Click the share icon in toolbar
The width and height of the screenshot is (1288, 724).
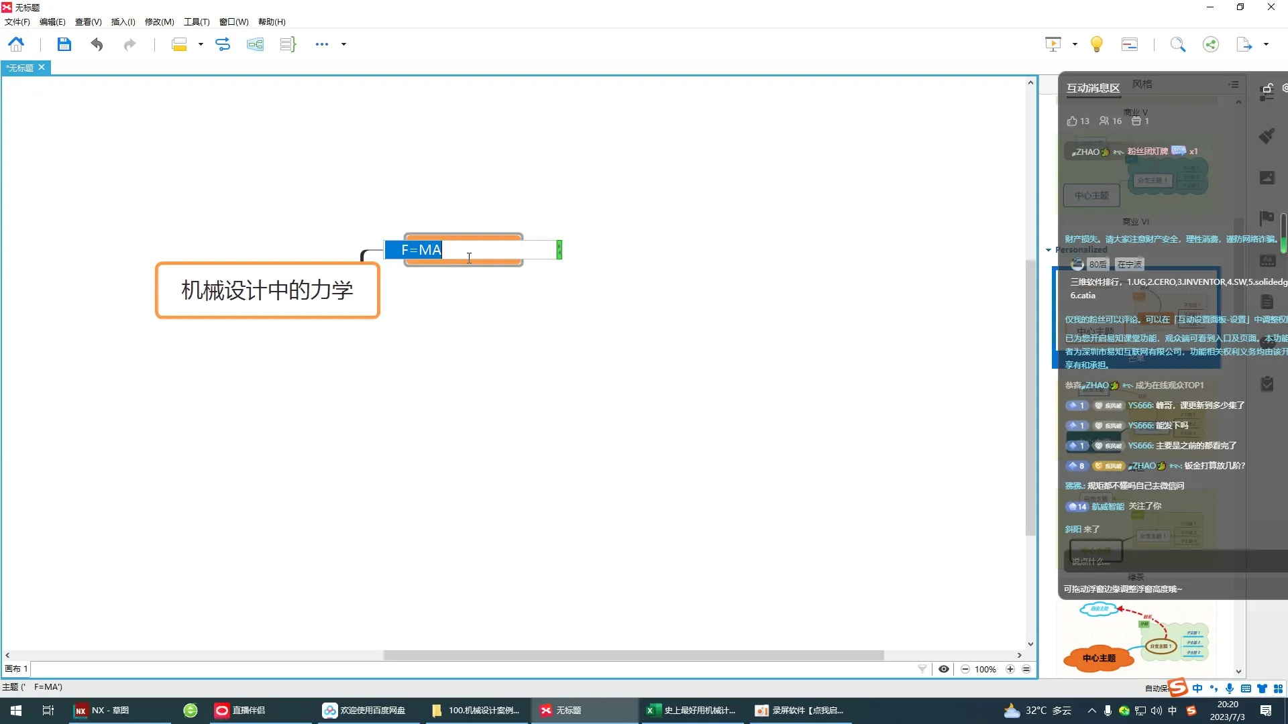[x=1211, y=44]
